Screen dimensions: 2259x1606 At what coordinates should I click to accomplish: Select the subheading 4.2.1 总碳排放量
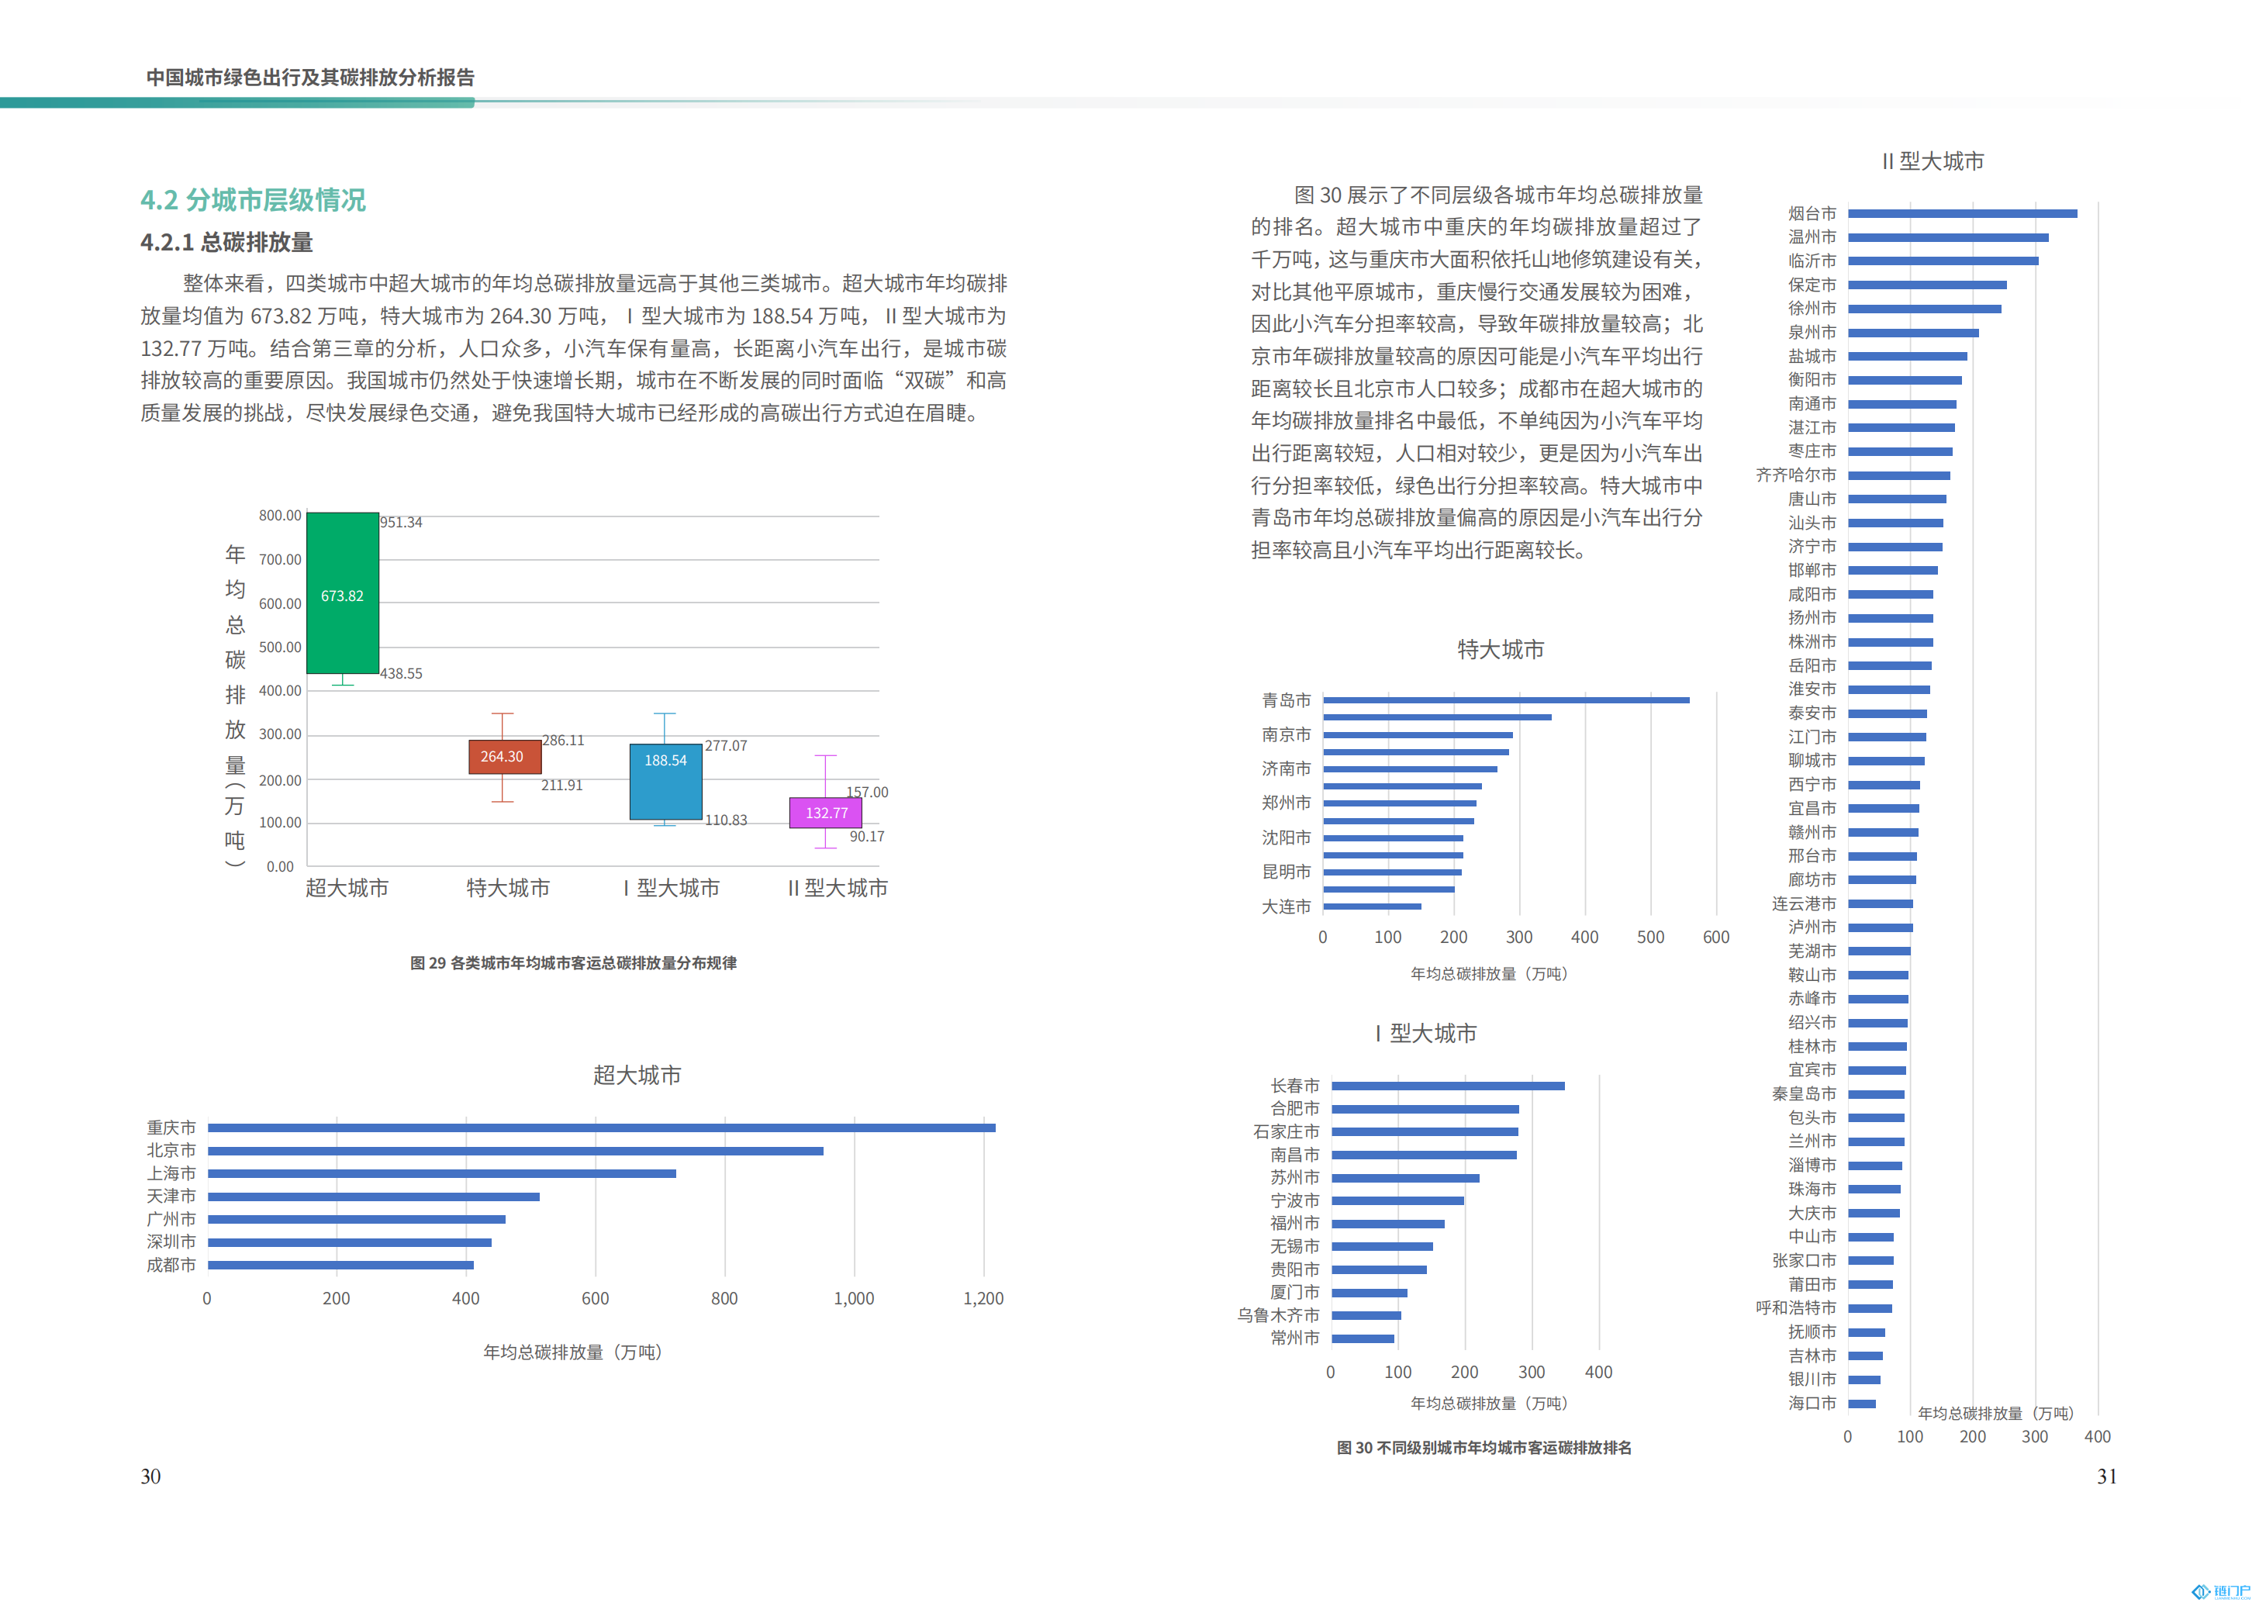pyautogui.click(x=226, y=242)
